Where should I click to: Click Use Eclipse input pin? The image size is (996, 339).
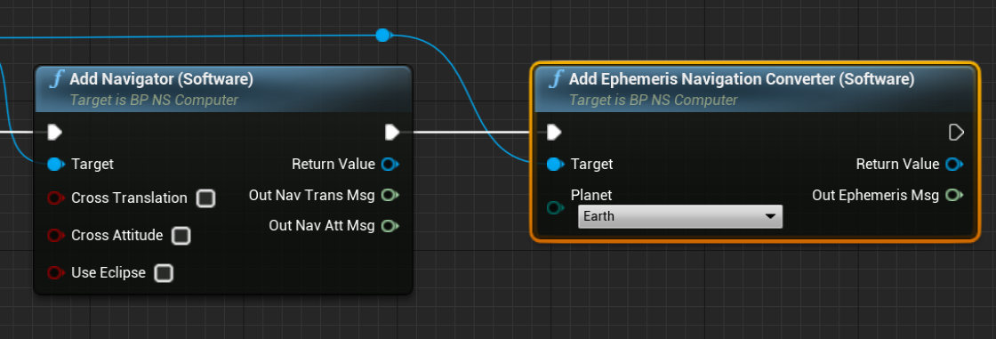click(x=55, y=273)
